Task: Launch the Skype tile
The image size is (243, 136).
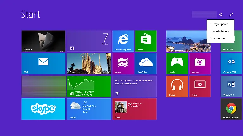Action: pos(43,109)
